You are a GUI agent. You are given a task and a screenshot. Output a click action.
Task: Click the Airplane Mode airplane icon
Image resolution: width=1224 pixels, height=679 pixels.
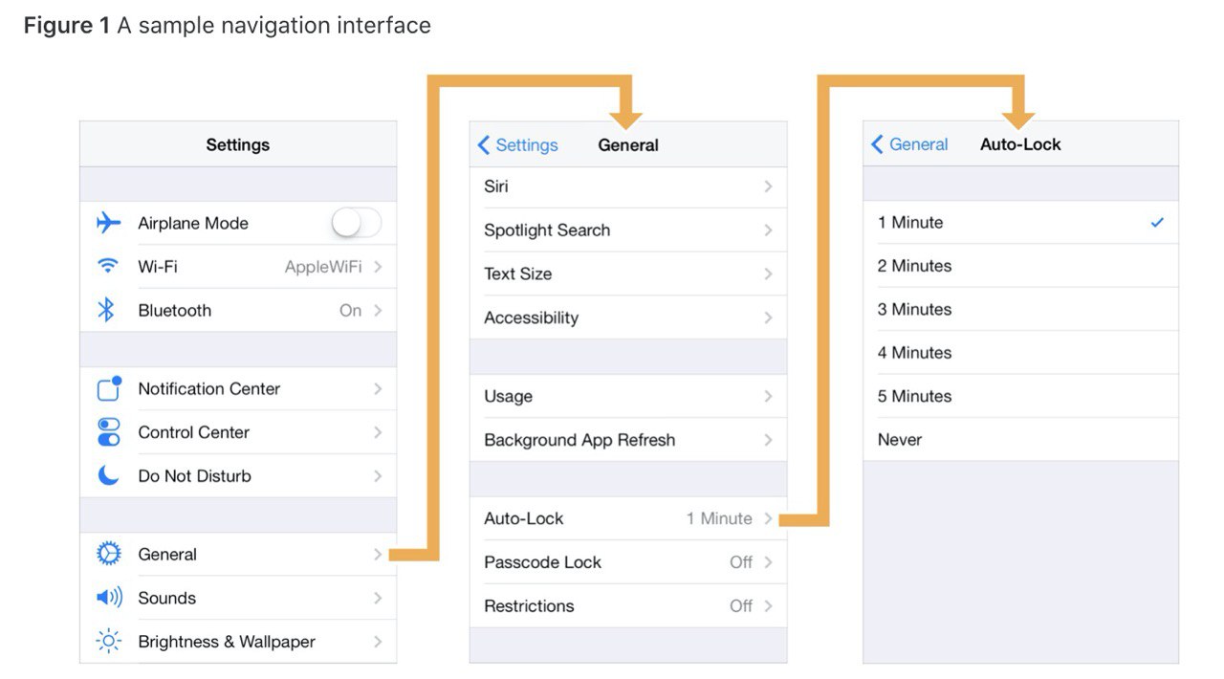point(109,223)
